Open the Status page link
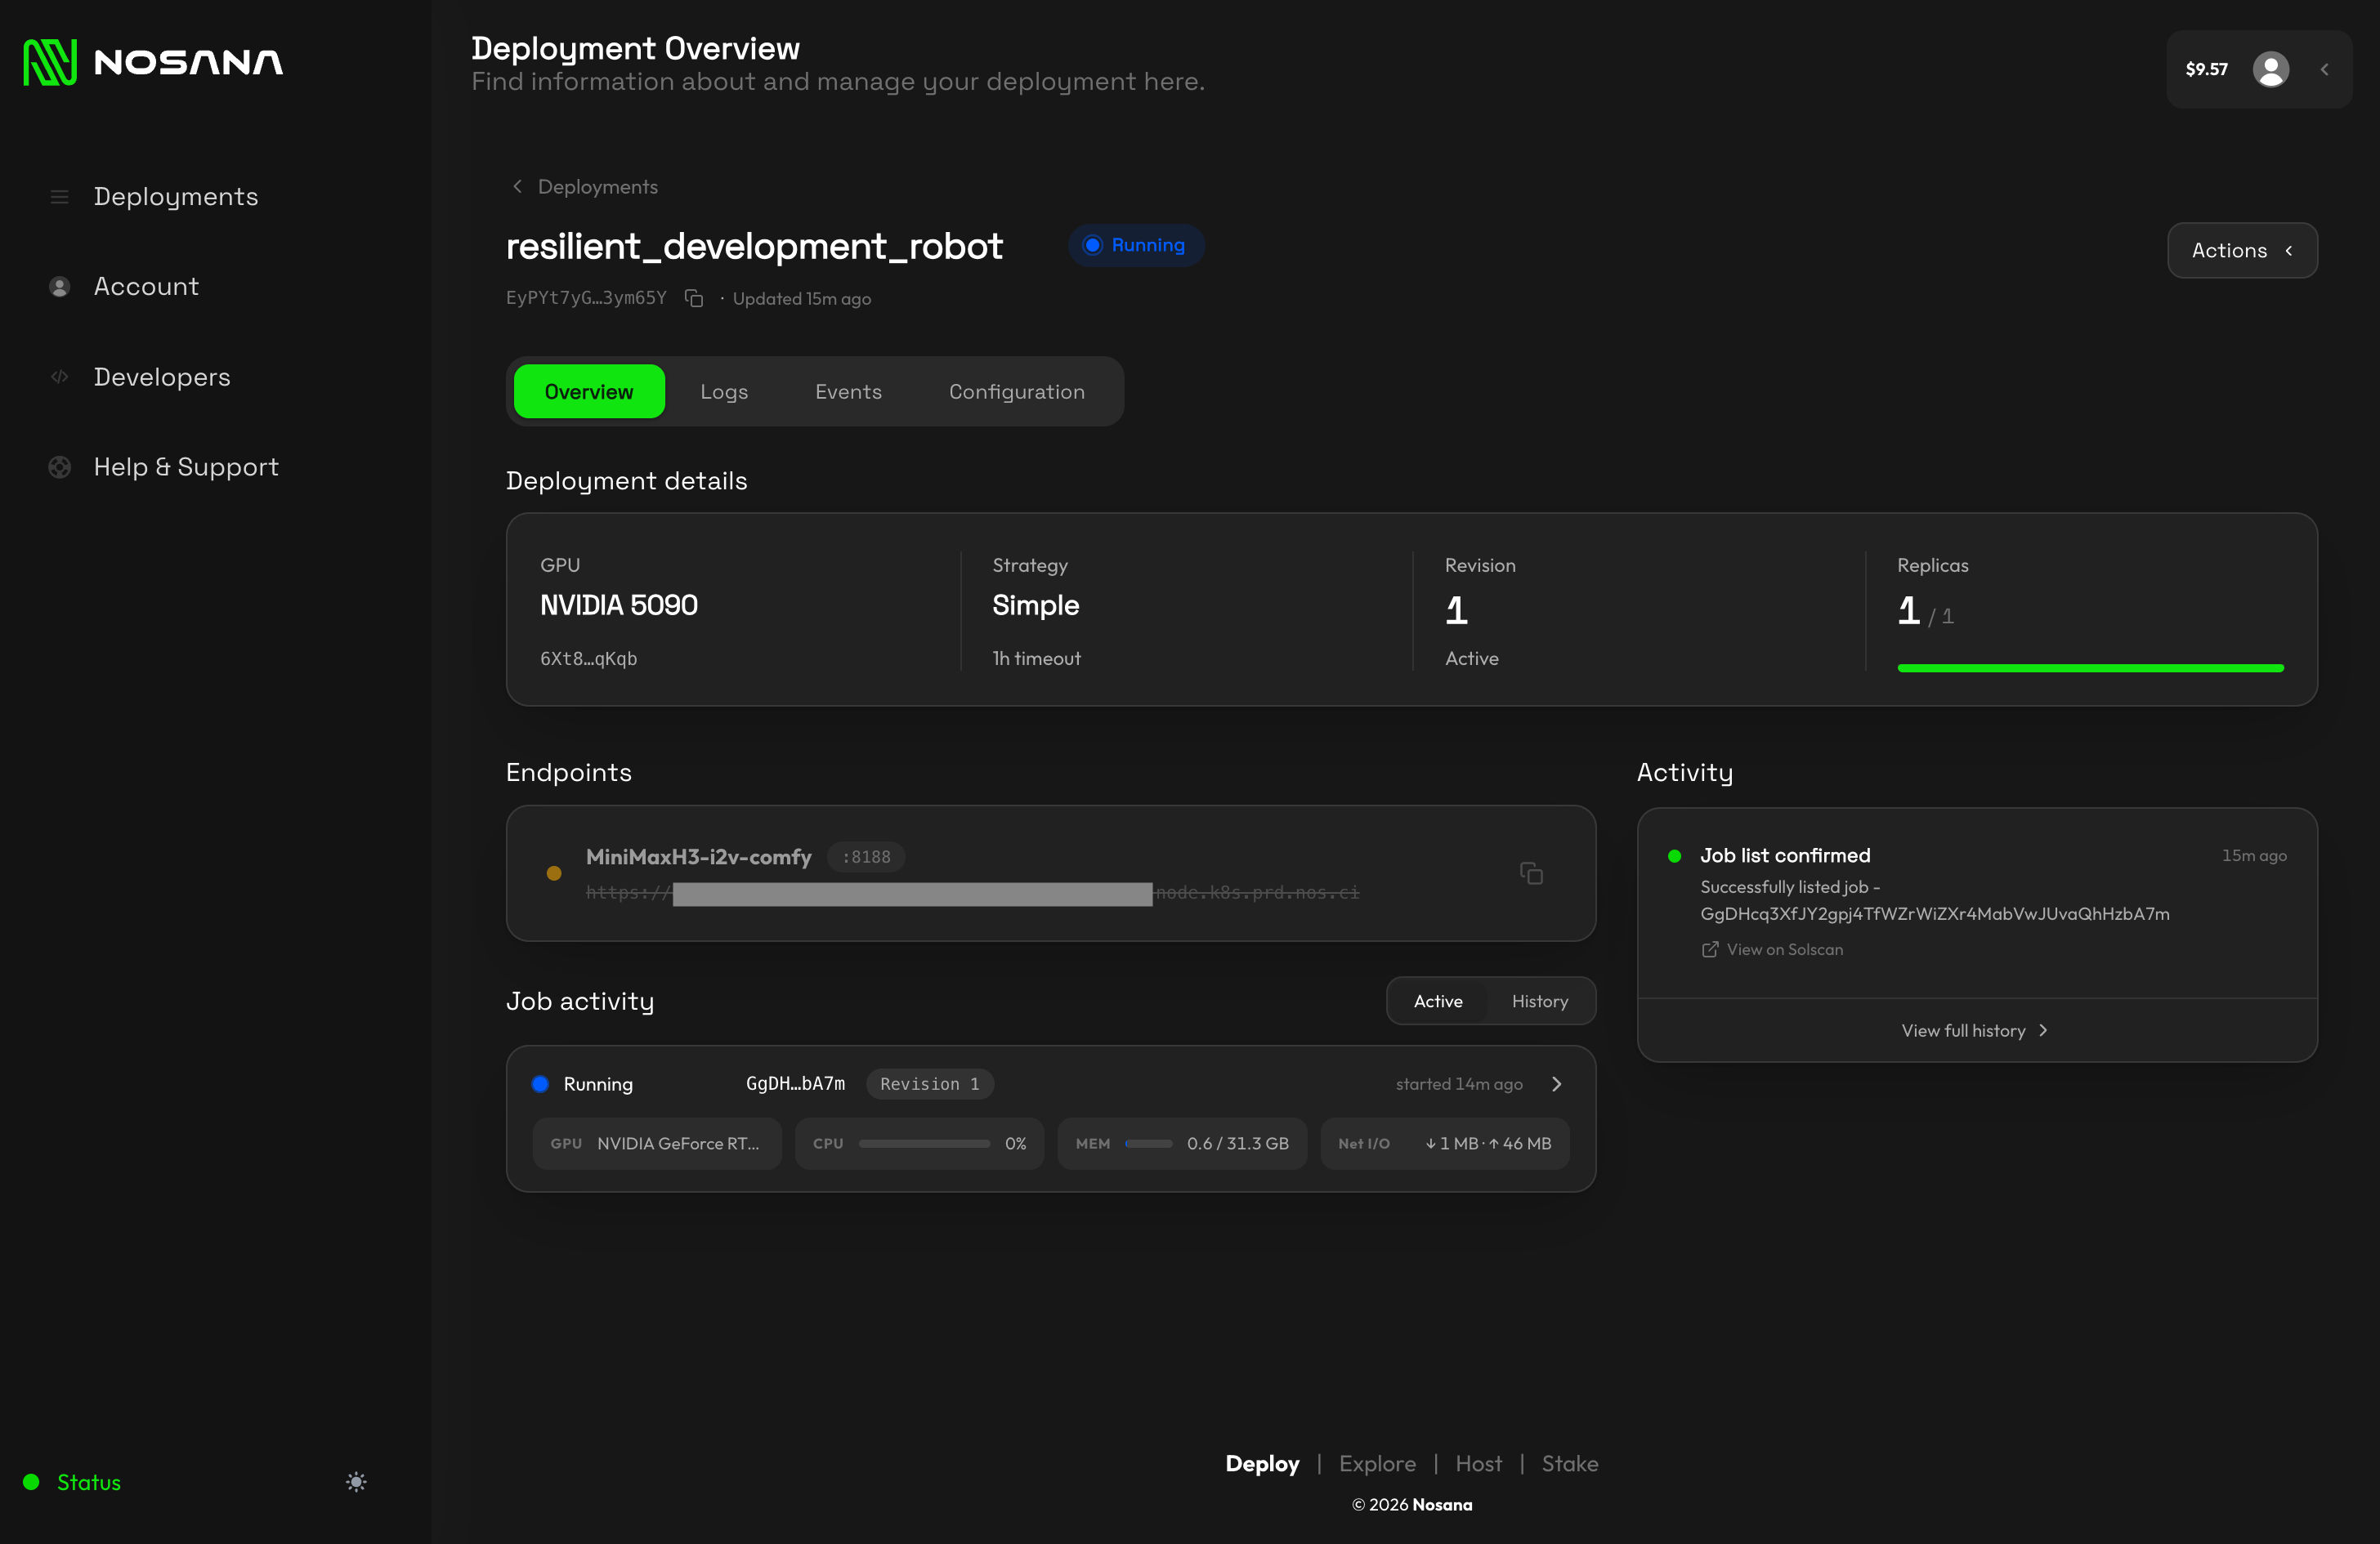Image resolution: width=2380 pixels, height=1544 pixels. (89, 1482)
